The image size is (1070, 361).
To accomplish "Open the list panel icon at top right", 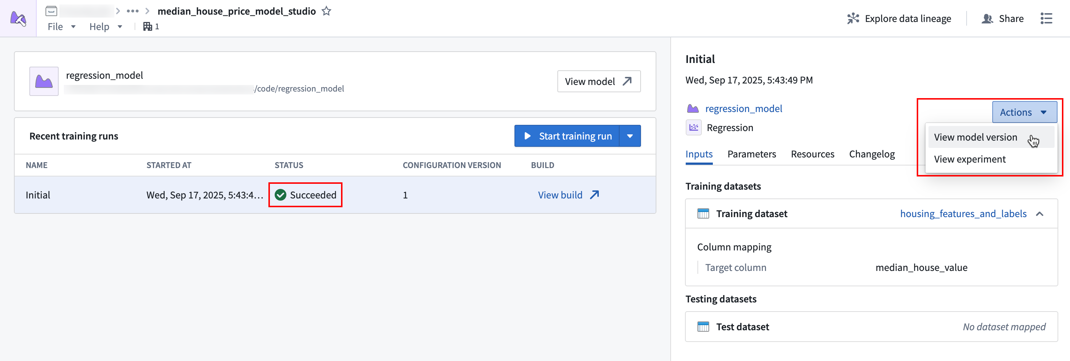I will coord(1046,19).
